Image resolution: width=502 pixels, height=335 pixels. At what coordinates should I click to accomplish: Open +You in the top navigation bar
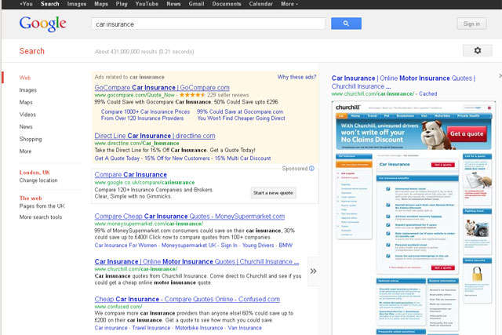(26, 4)
